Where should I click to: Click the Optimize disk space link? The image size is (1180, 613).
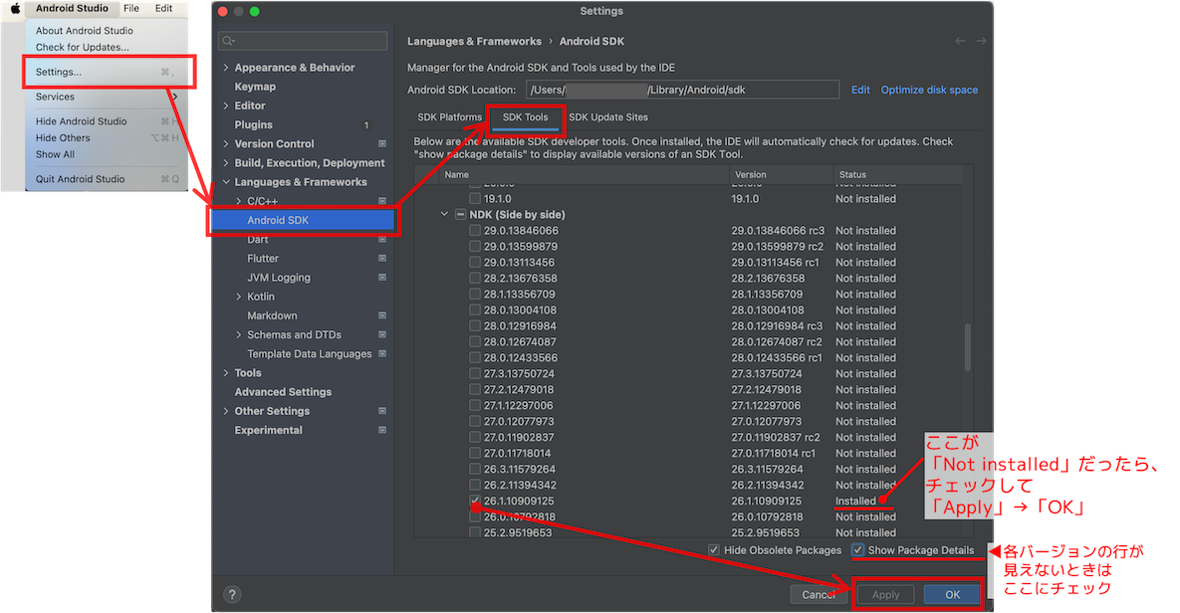tap(929, 90)
